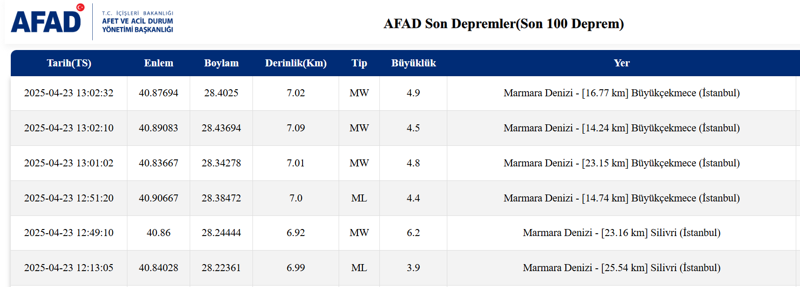Click the Derinlik(Km) column header

point(296,63)
